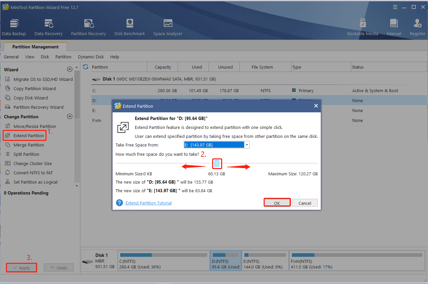
Task: Open the Dynamic Disk menu
Action: point(91,57)
